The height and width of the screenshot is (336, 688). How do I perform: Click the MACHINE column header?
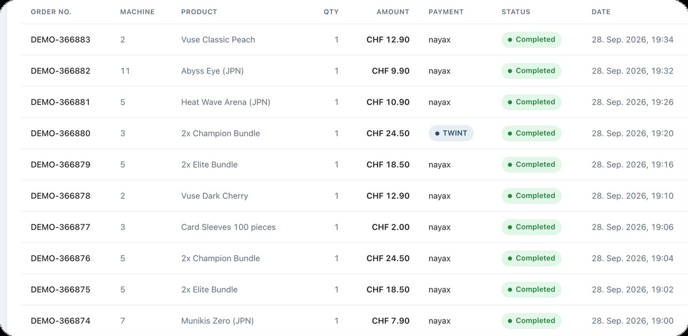point(138,12)
